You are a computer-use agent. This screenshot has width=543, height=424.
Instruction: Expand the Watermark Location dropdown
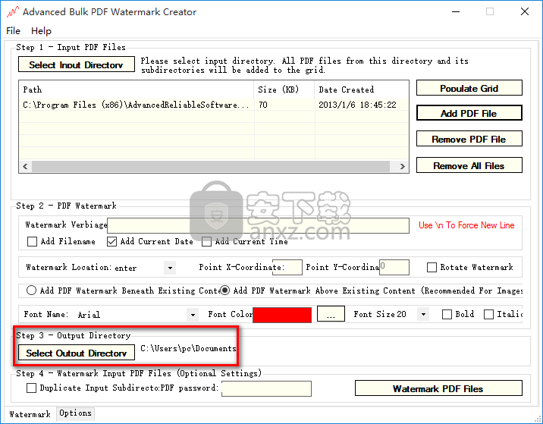click(x=170, y=268)
